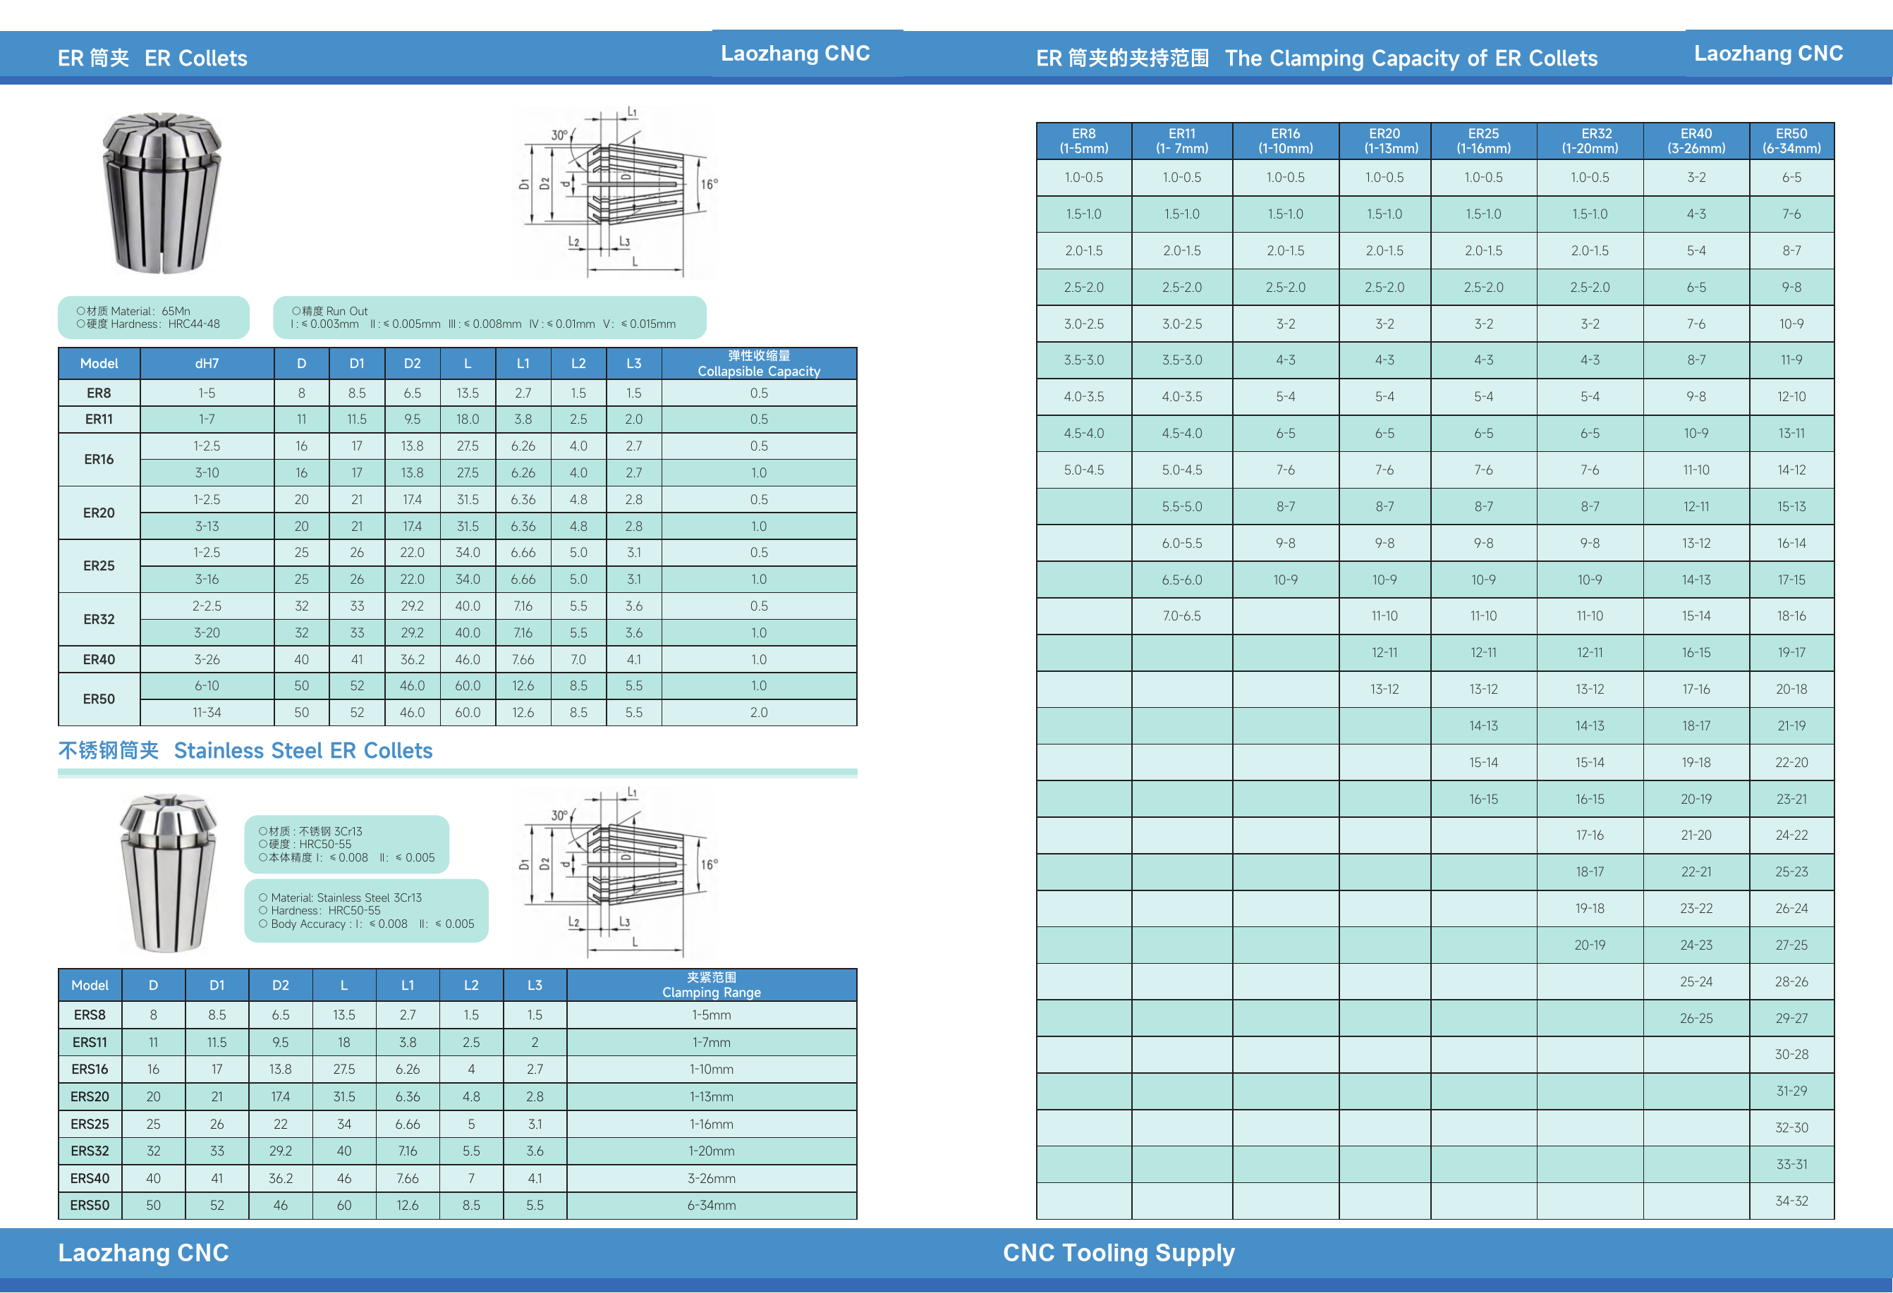Click the 'ERS20' row label

(x=90, y=1097)
